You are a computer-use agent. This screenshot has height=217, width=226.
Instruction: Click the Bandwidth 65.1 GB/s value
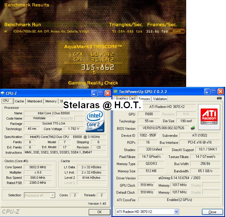coord(205,171)
